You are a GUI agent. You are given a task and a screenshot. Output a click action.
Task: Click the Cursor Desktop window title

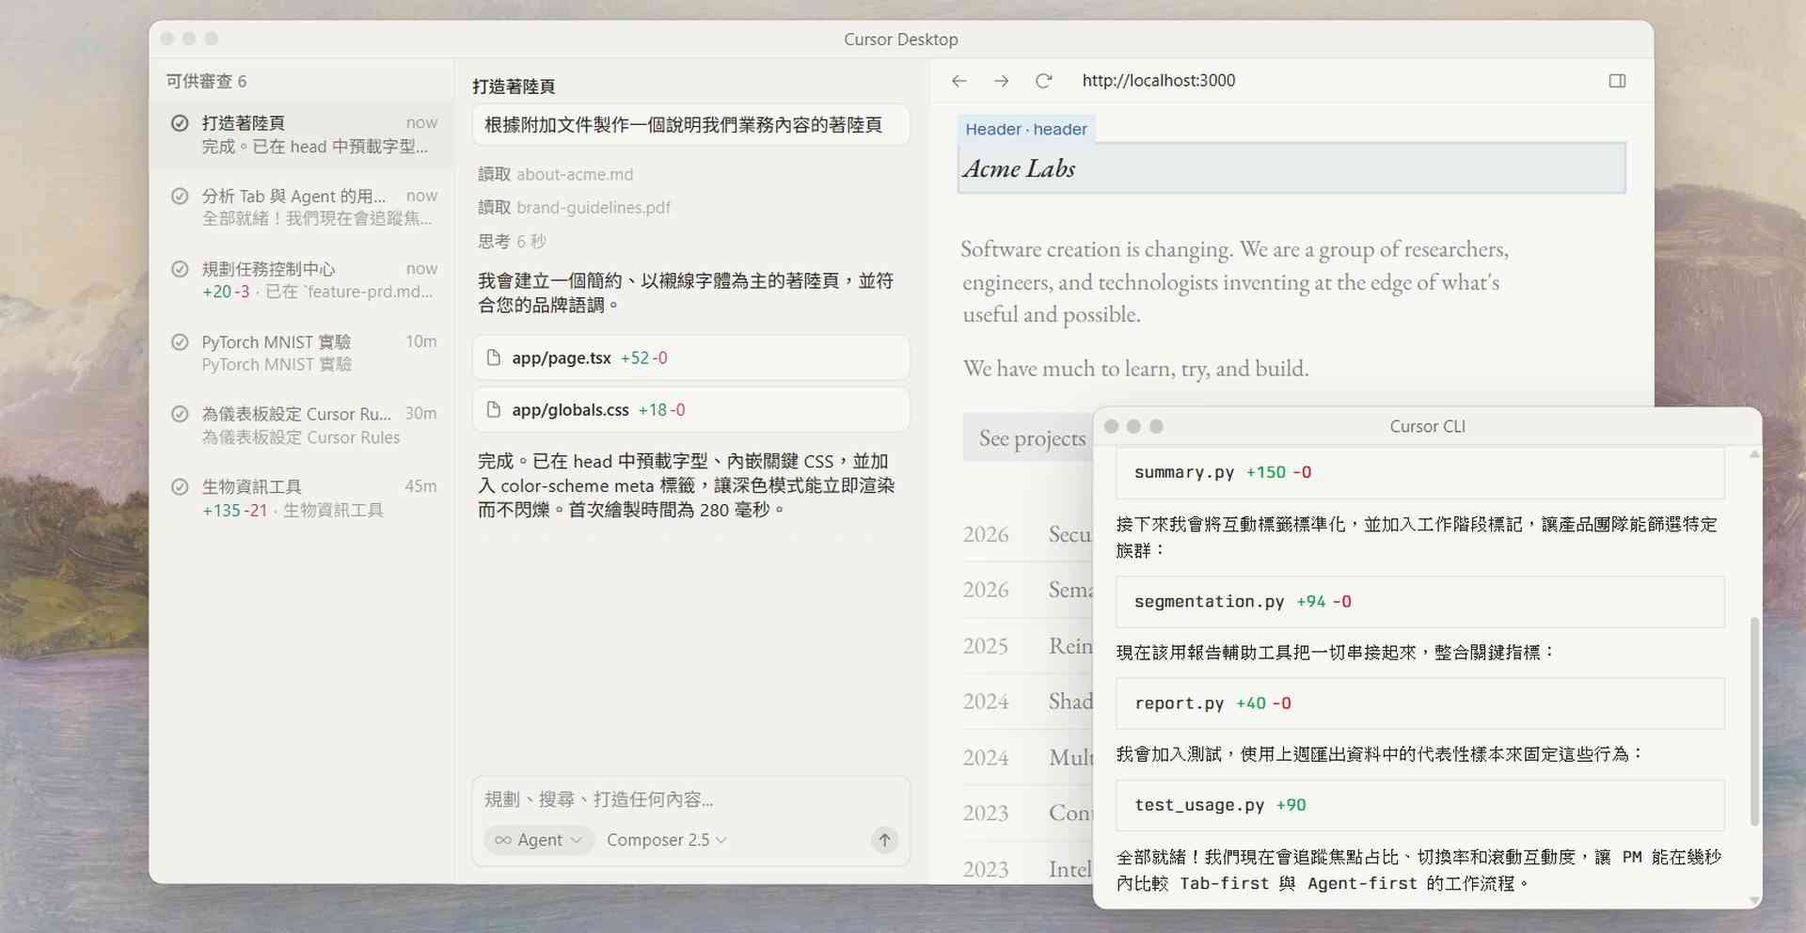[x=900, y=40]
